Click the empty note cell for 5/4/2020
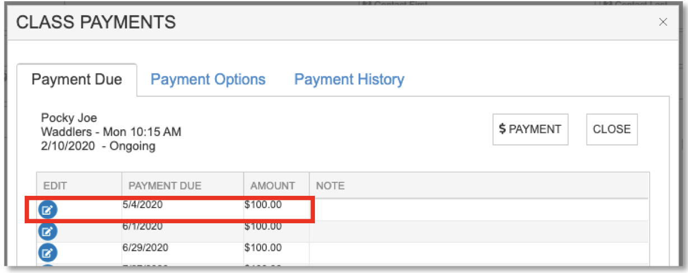This screenshot has height=273, width=688. coord(476,209)
